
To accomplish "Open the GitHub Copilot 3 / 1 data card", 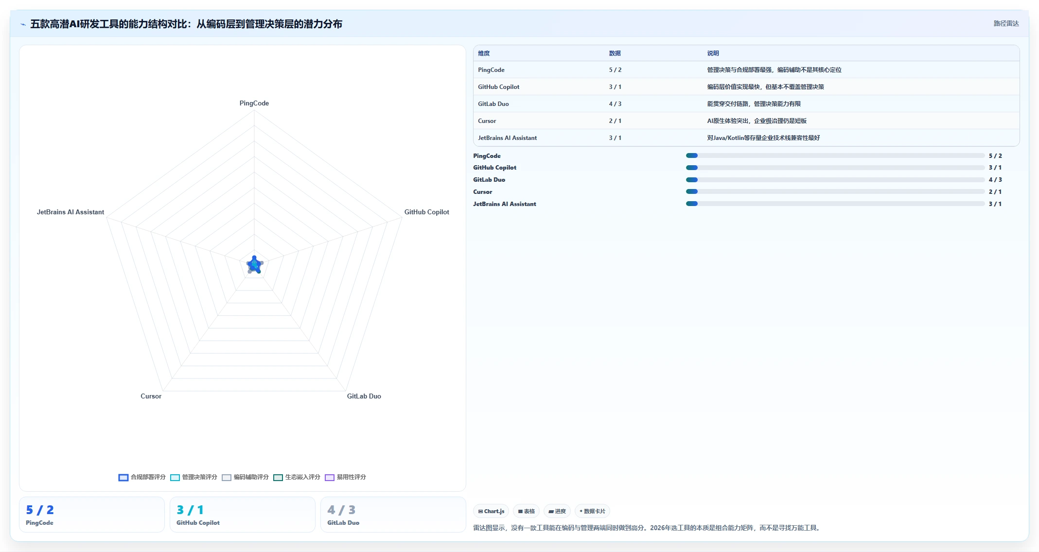I will point(243,515).
